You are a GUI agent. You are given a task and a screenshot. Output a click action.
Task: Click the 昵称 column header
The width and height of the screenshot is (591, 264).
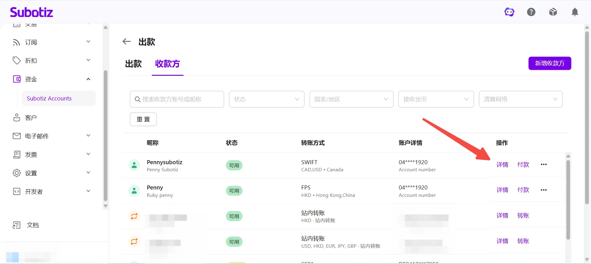tap(153, 143)
